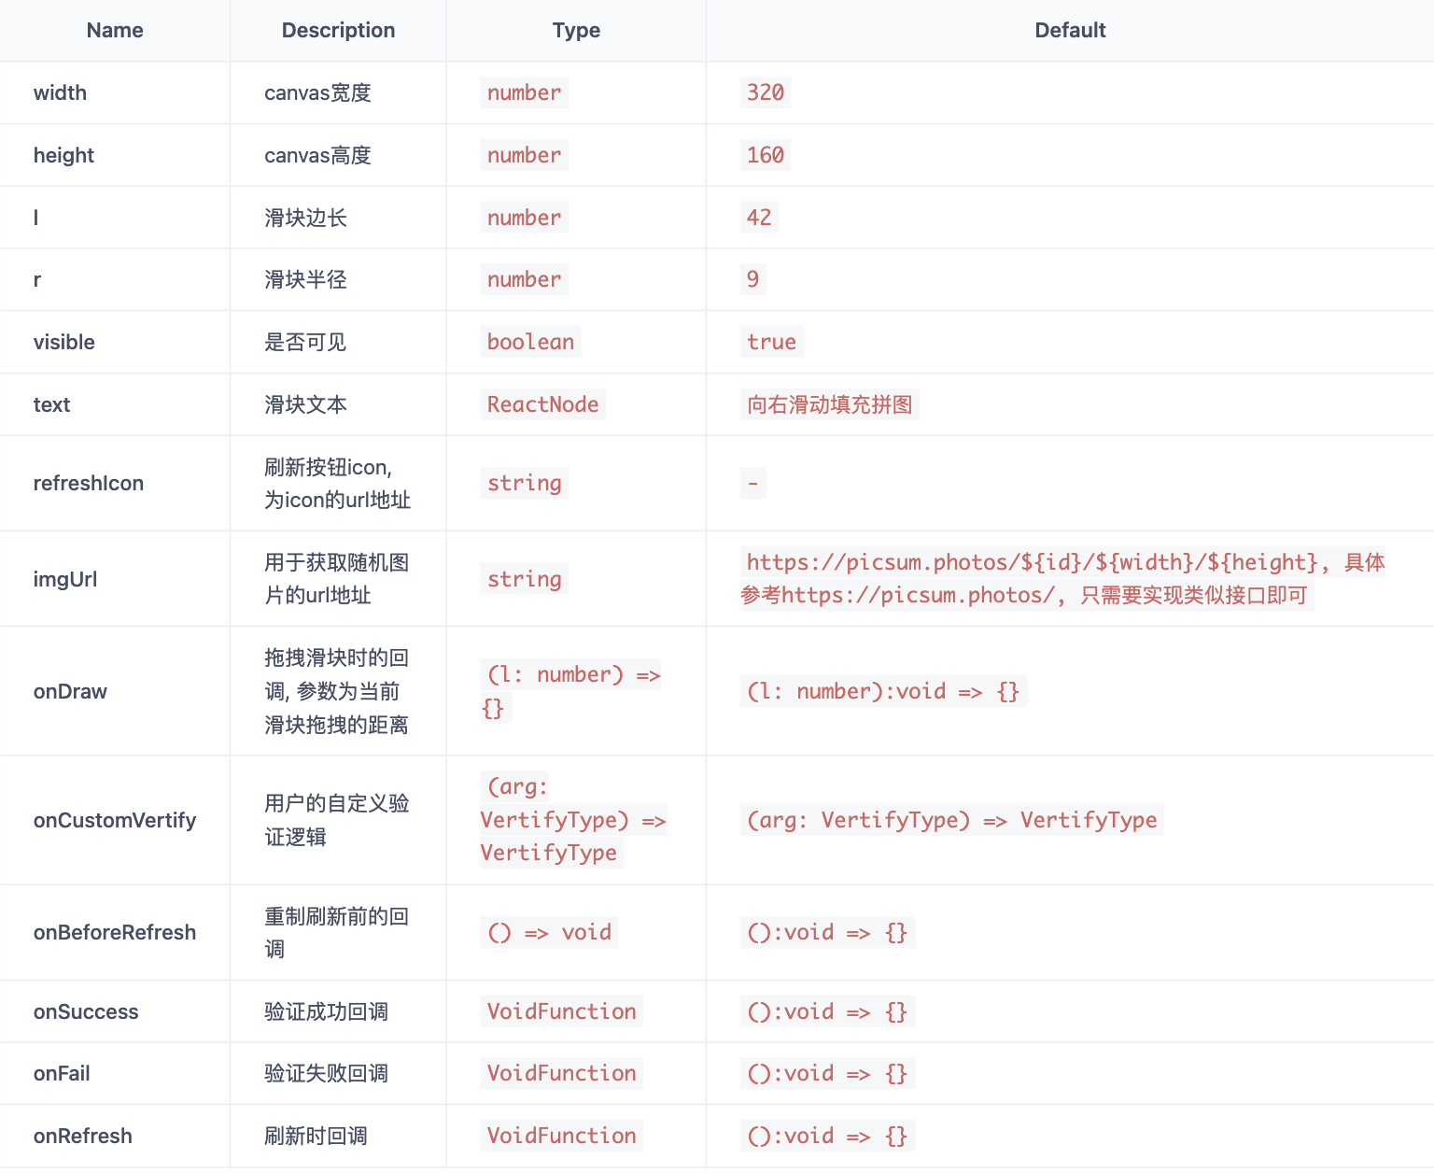Viewport: 1434px width, 1173px height.
Task: Click the default value 160
Action: point(766,155)
